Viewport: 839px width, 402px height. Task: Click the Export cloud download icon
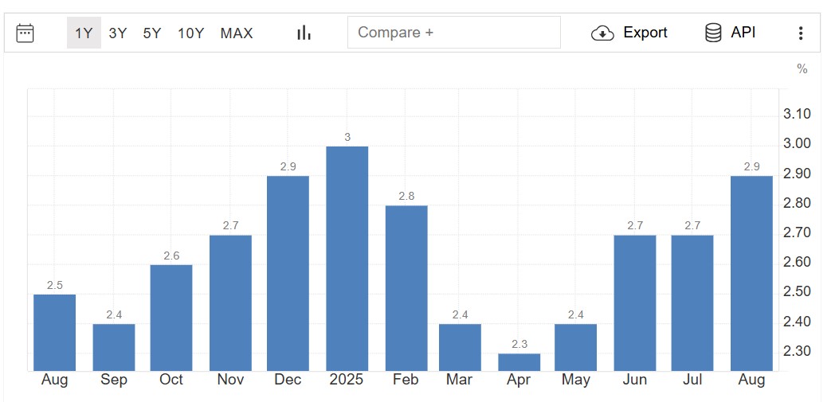coord(602,33)
